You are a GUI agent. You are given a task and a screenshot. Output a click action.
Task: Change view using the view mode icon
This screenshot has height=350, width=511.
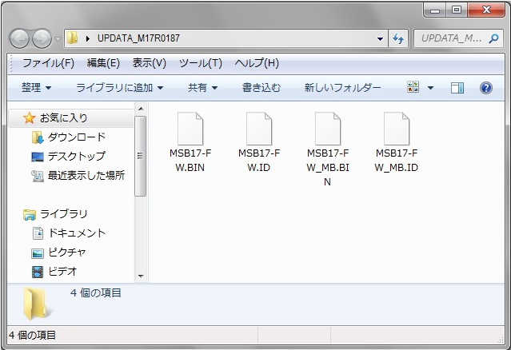point(413,88)
